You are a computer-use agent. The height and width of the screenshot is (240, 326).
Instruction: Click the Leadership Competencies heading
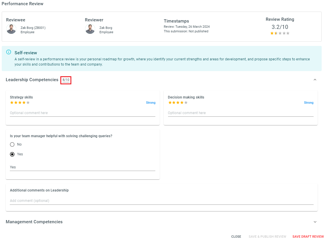click(32, 80)
